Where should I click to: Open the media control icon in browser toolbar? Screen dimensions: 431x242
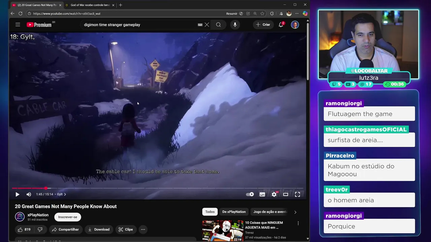tap(281, 13)
